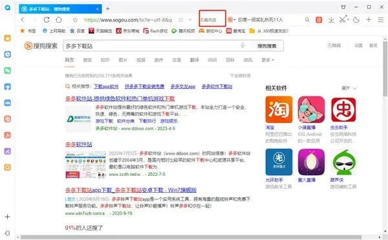This screenshot has width=388, height=240.
Task: Select the scissors screenshot tool
Action: pyautogui.click(x=343, y=19)
